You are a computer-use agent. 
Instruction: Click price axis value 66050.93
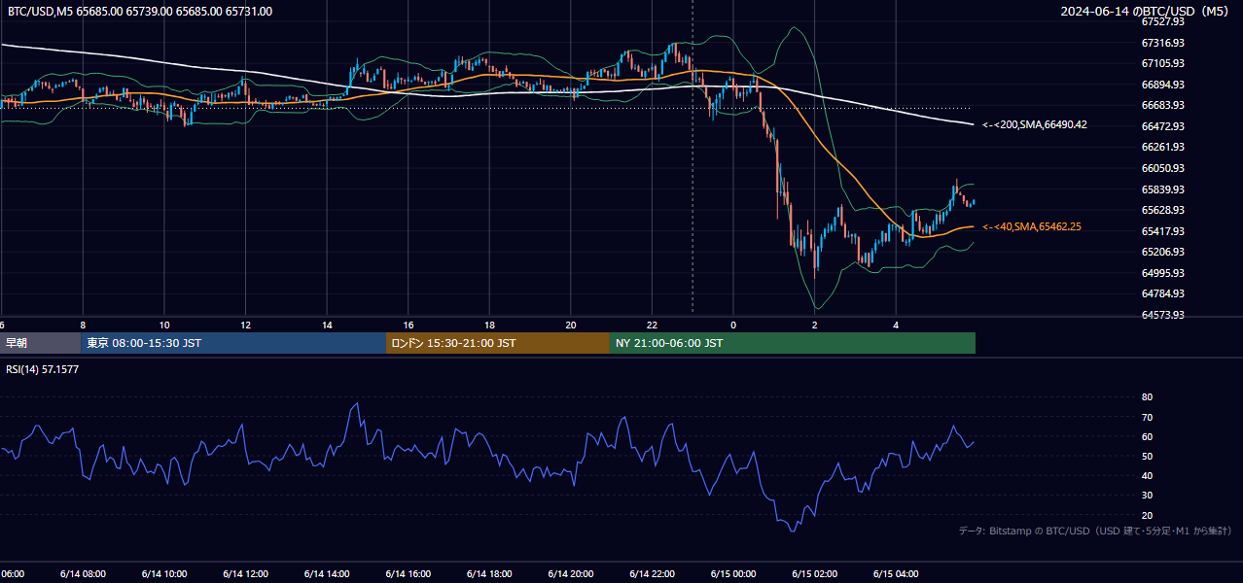tap(1162, 168)
